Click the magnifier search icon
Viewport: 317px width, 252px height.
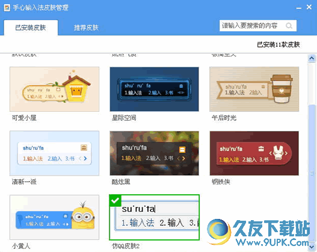(289, 26)
